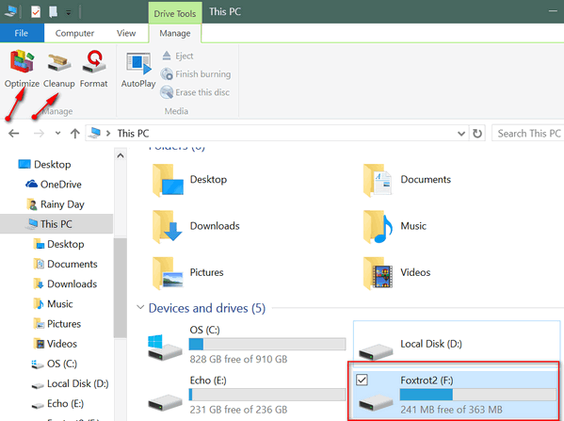Select the Echo (E:) drive icon
Viewport: 564px width, 421px height.
165,402
